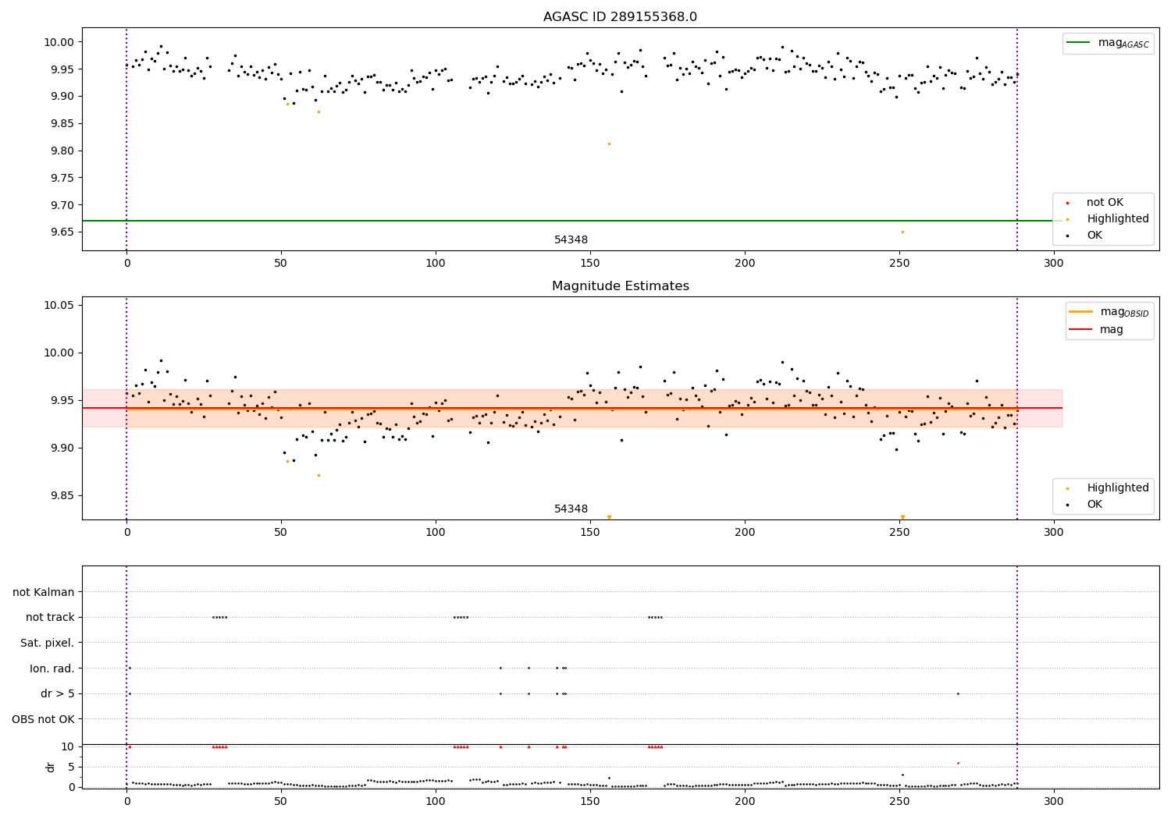Viewport: 1171px width, 819px height.
Task: Click orange outlier point at 9.65 in top panel
Action: [902, 232]
